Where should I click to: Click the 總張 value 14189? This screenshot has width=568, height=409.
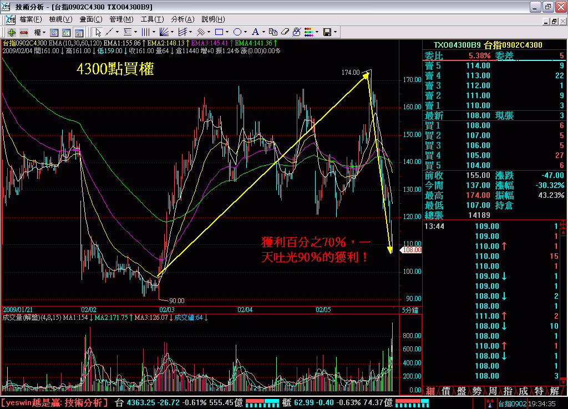pos(479,215)
